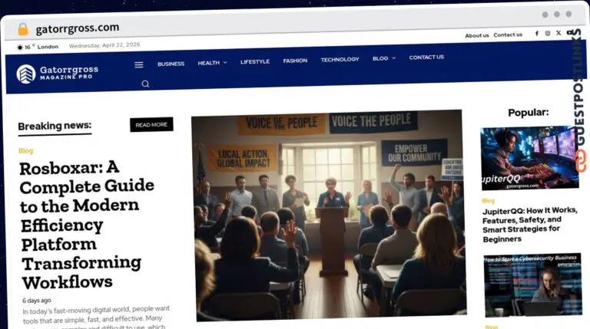Click the Gatorrgross Magazine Pro logo
The image size is (590, 329).
pyautogui.click(x=58, y=73)
